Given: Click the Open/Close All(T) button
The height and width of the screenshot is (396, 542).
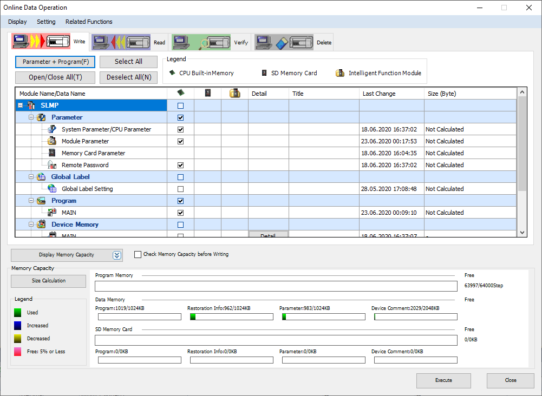Looking at the screenshot, I should (x=55, y=77).
